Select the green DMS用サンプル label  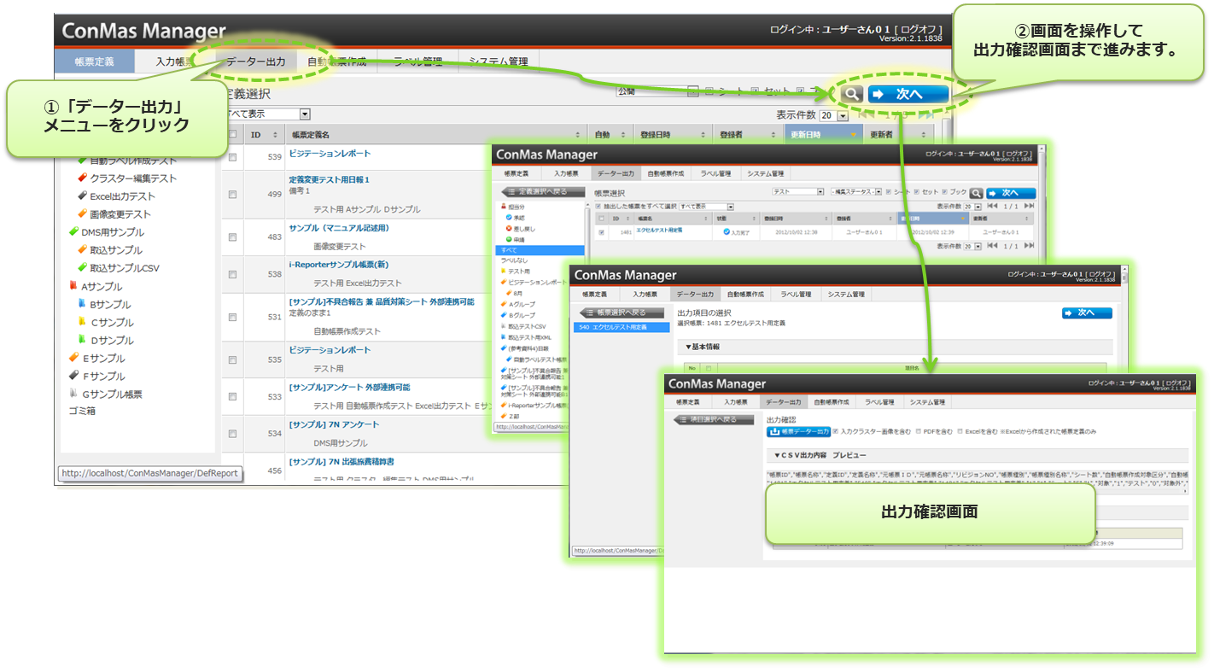coord(112,232)
